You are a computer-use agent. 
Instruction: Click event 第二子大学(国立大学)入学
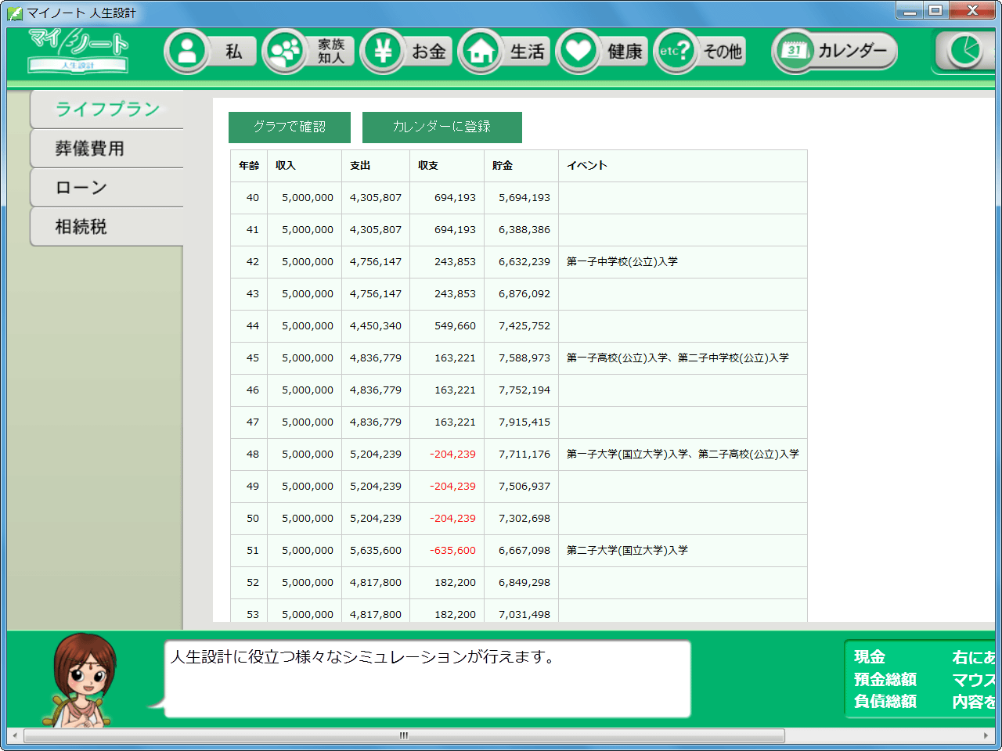point(627,551)
